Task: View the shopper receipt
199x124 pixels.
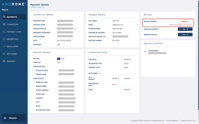Action: pyautogui.click(x=185, y=35)
